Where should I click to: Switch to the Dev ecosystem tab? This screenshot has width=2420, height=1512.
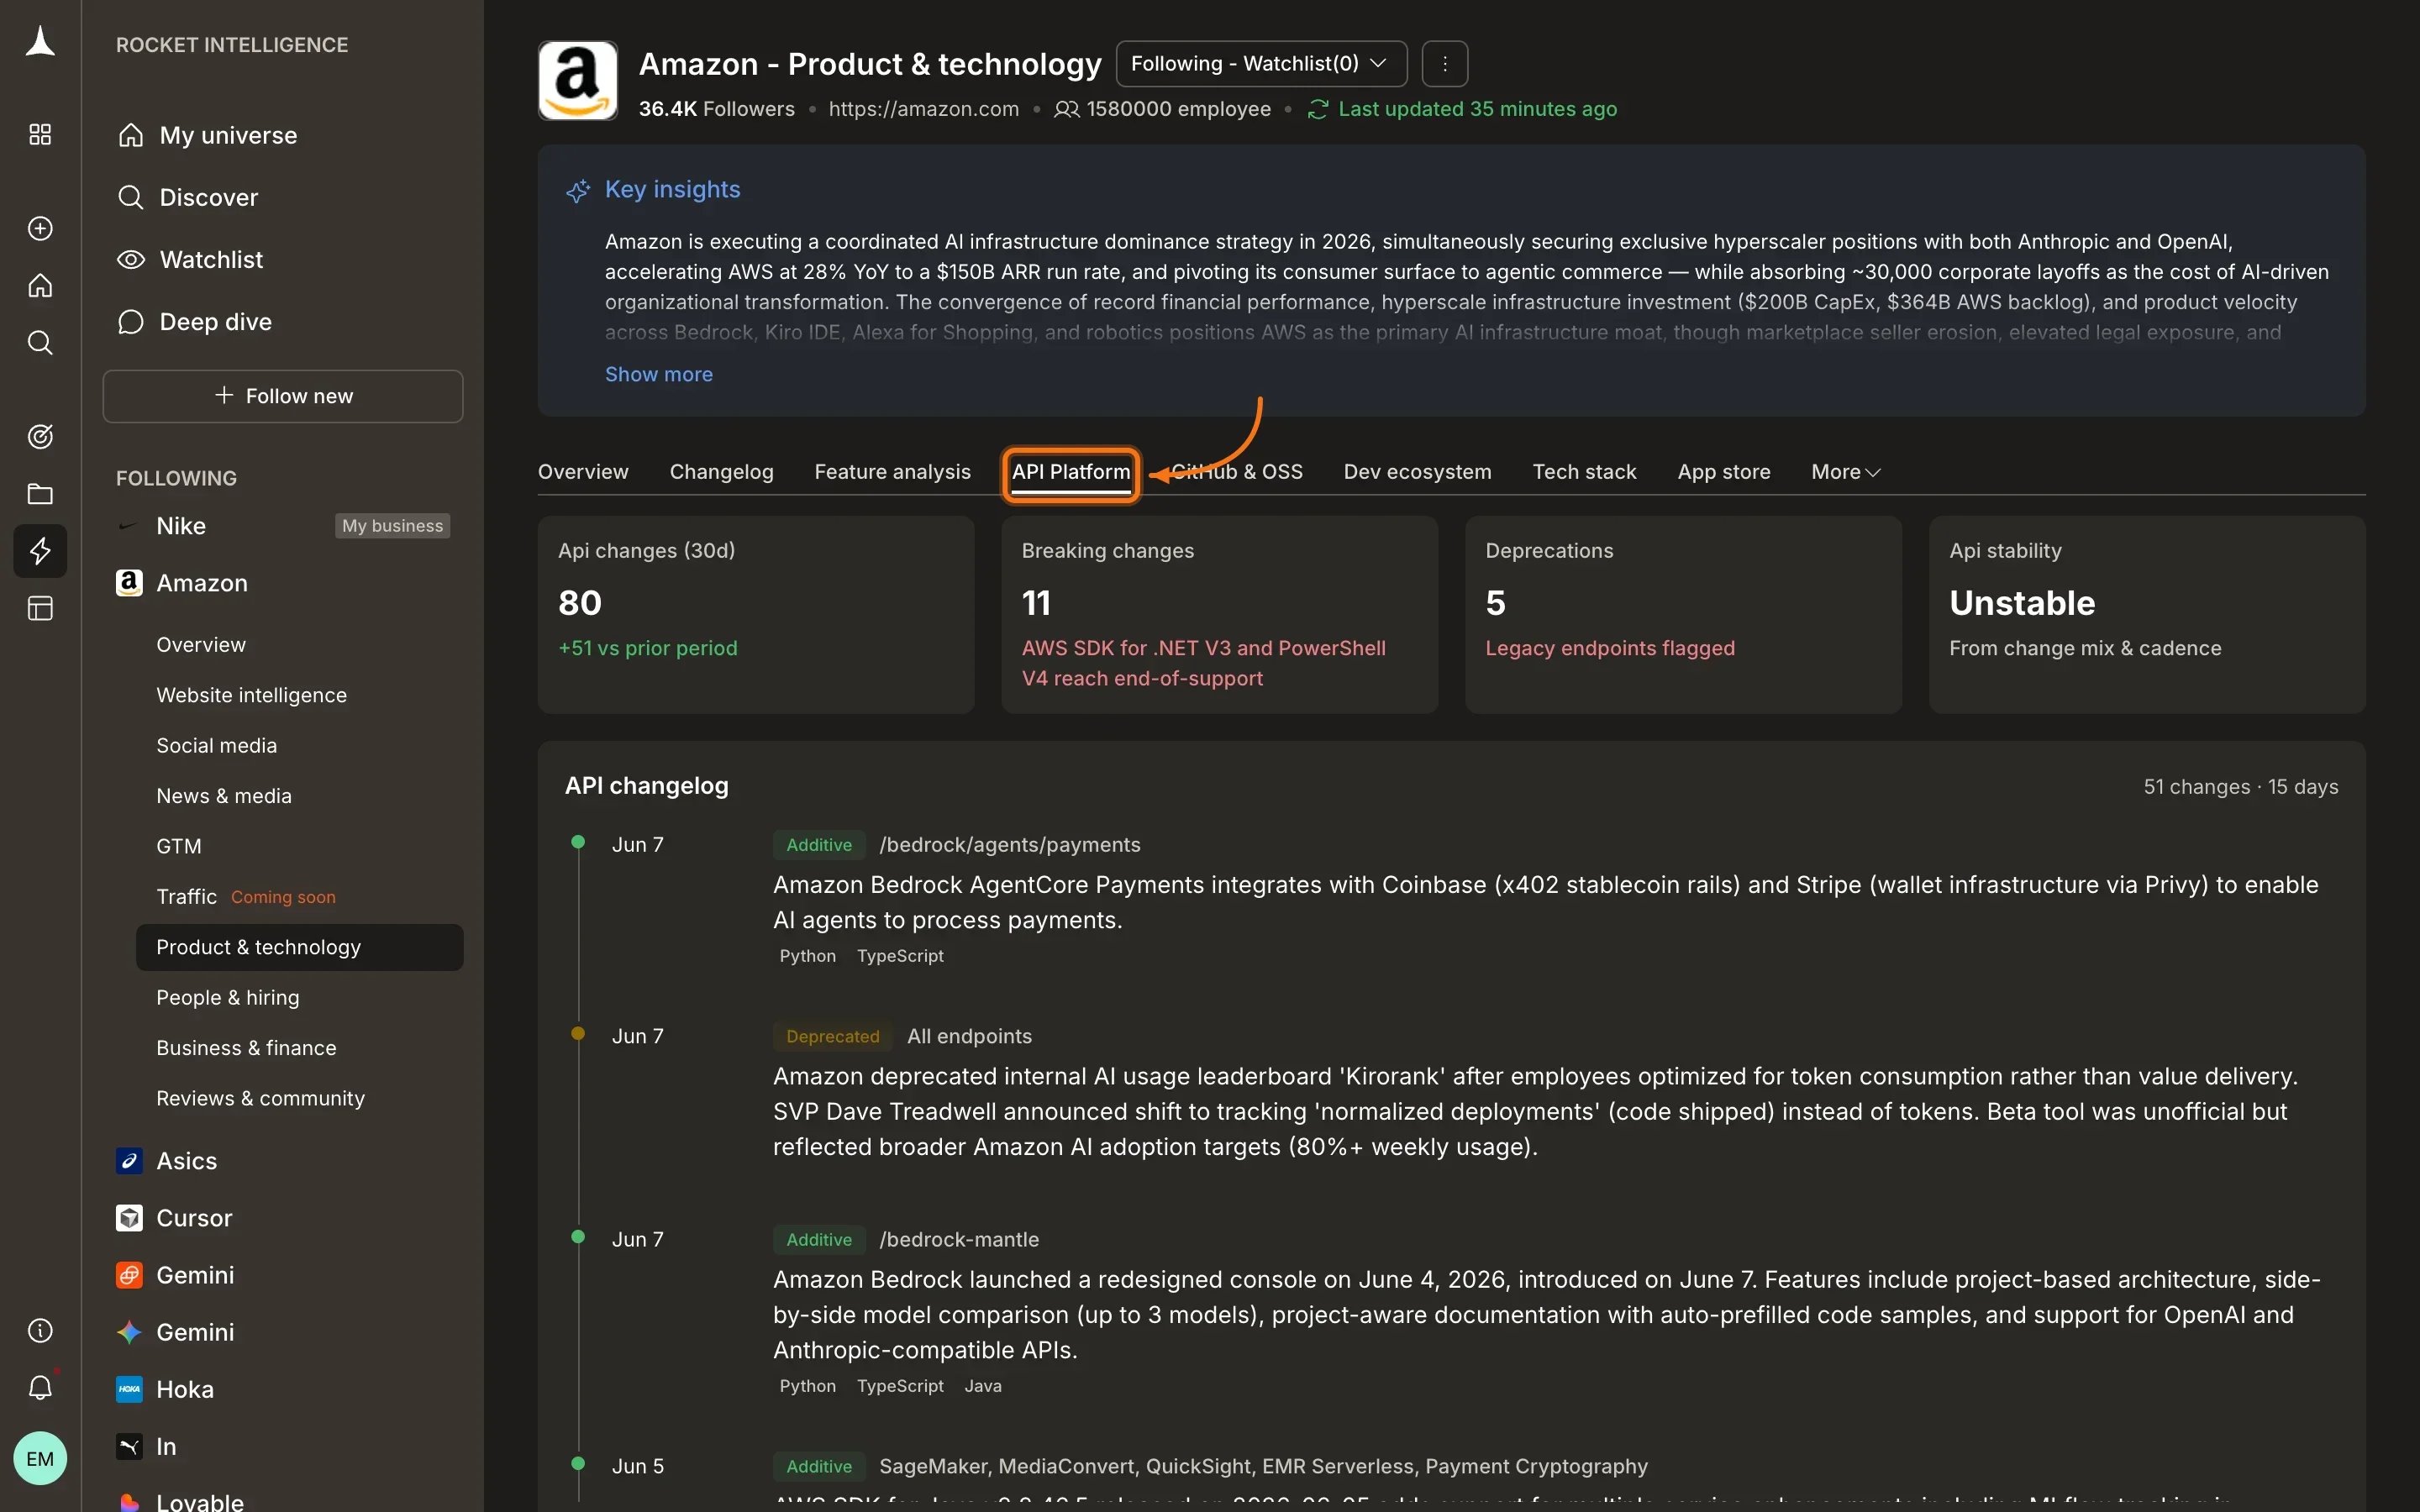1417,472
